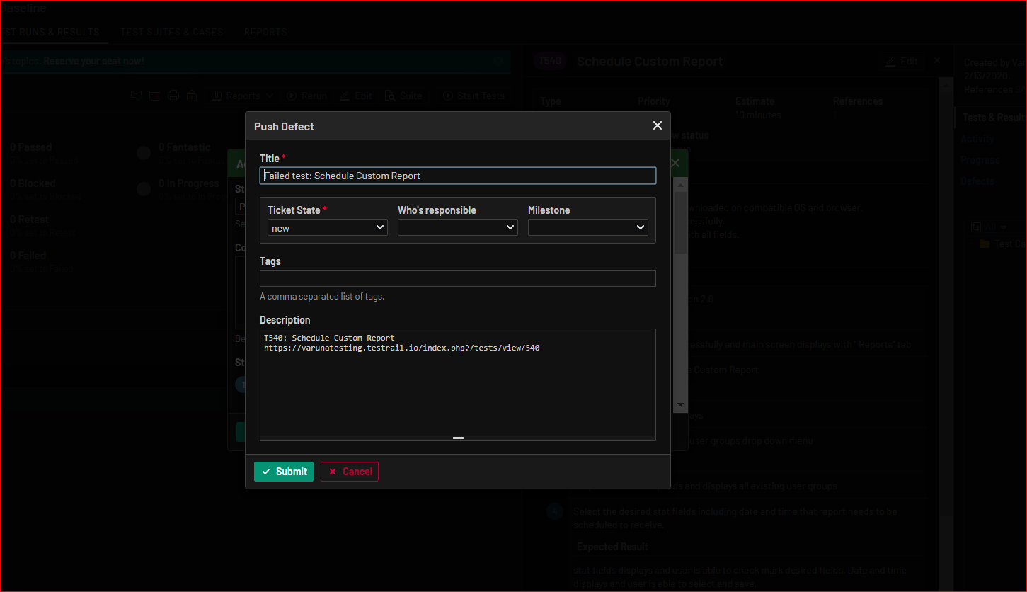Click the print icon in the run toolbar

pos(173,96)
